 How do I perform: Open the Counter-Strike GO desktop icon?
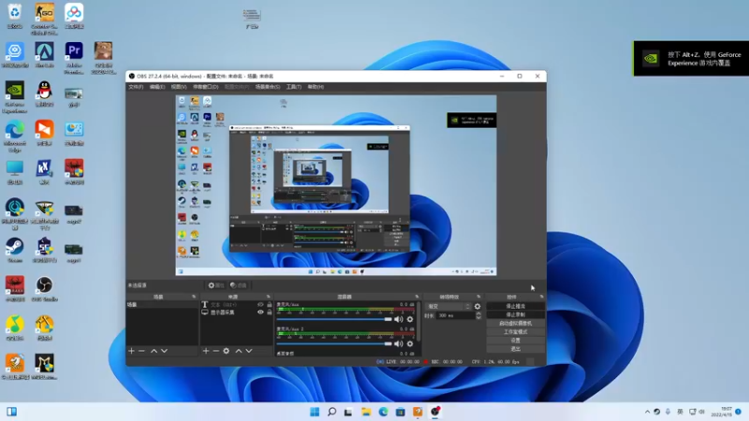(x=44, y=19)
